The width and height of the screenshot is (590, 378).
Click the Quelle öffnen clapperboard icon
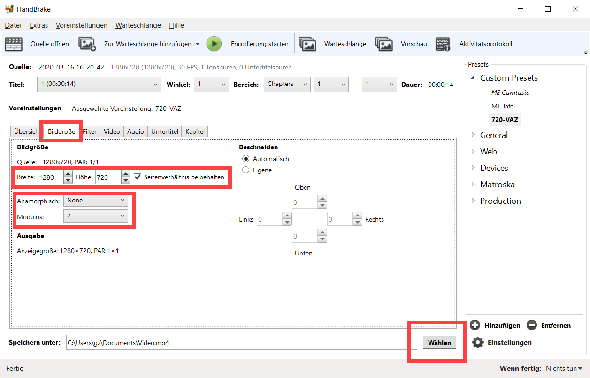point(14,44)
